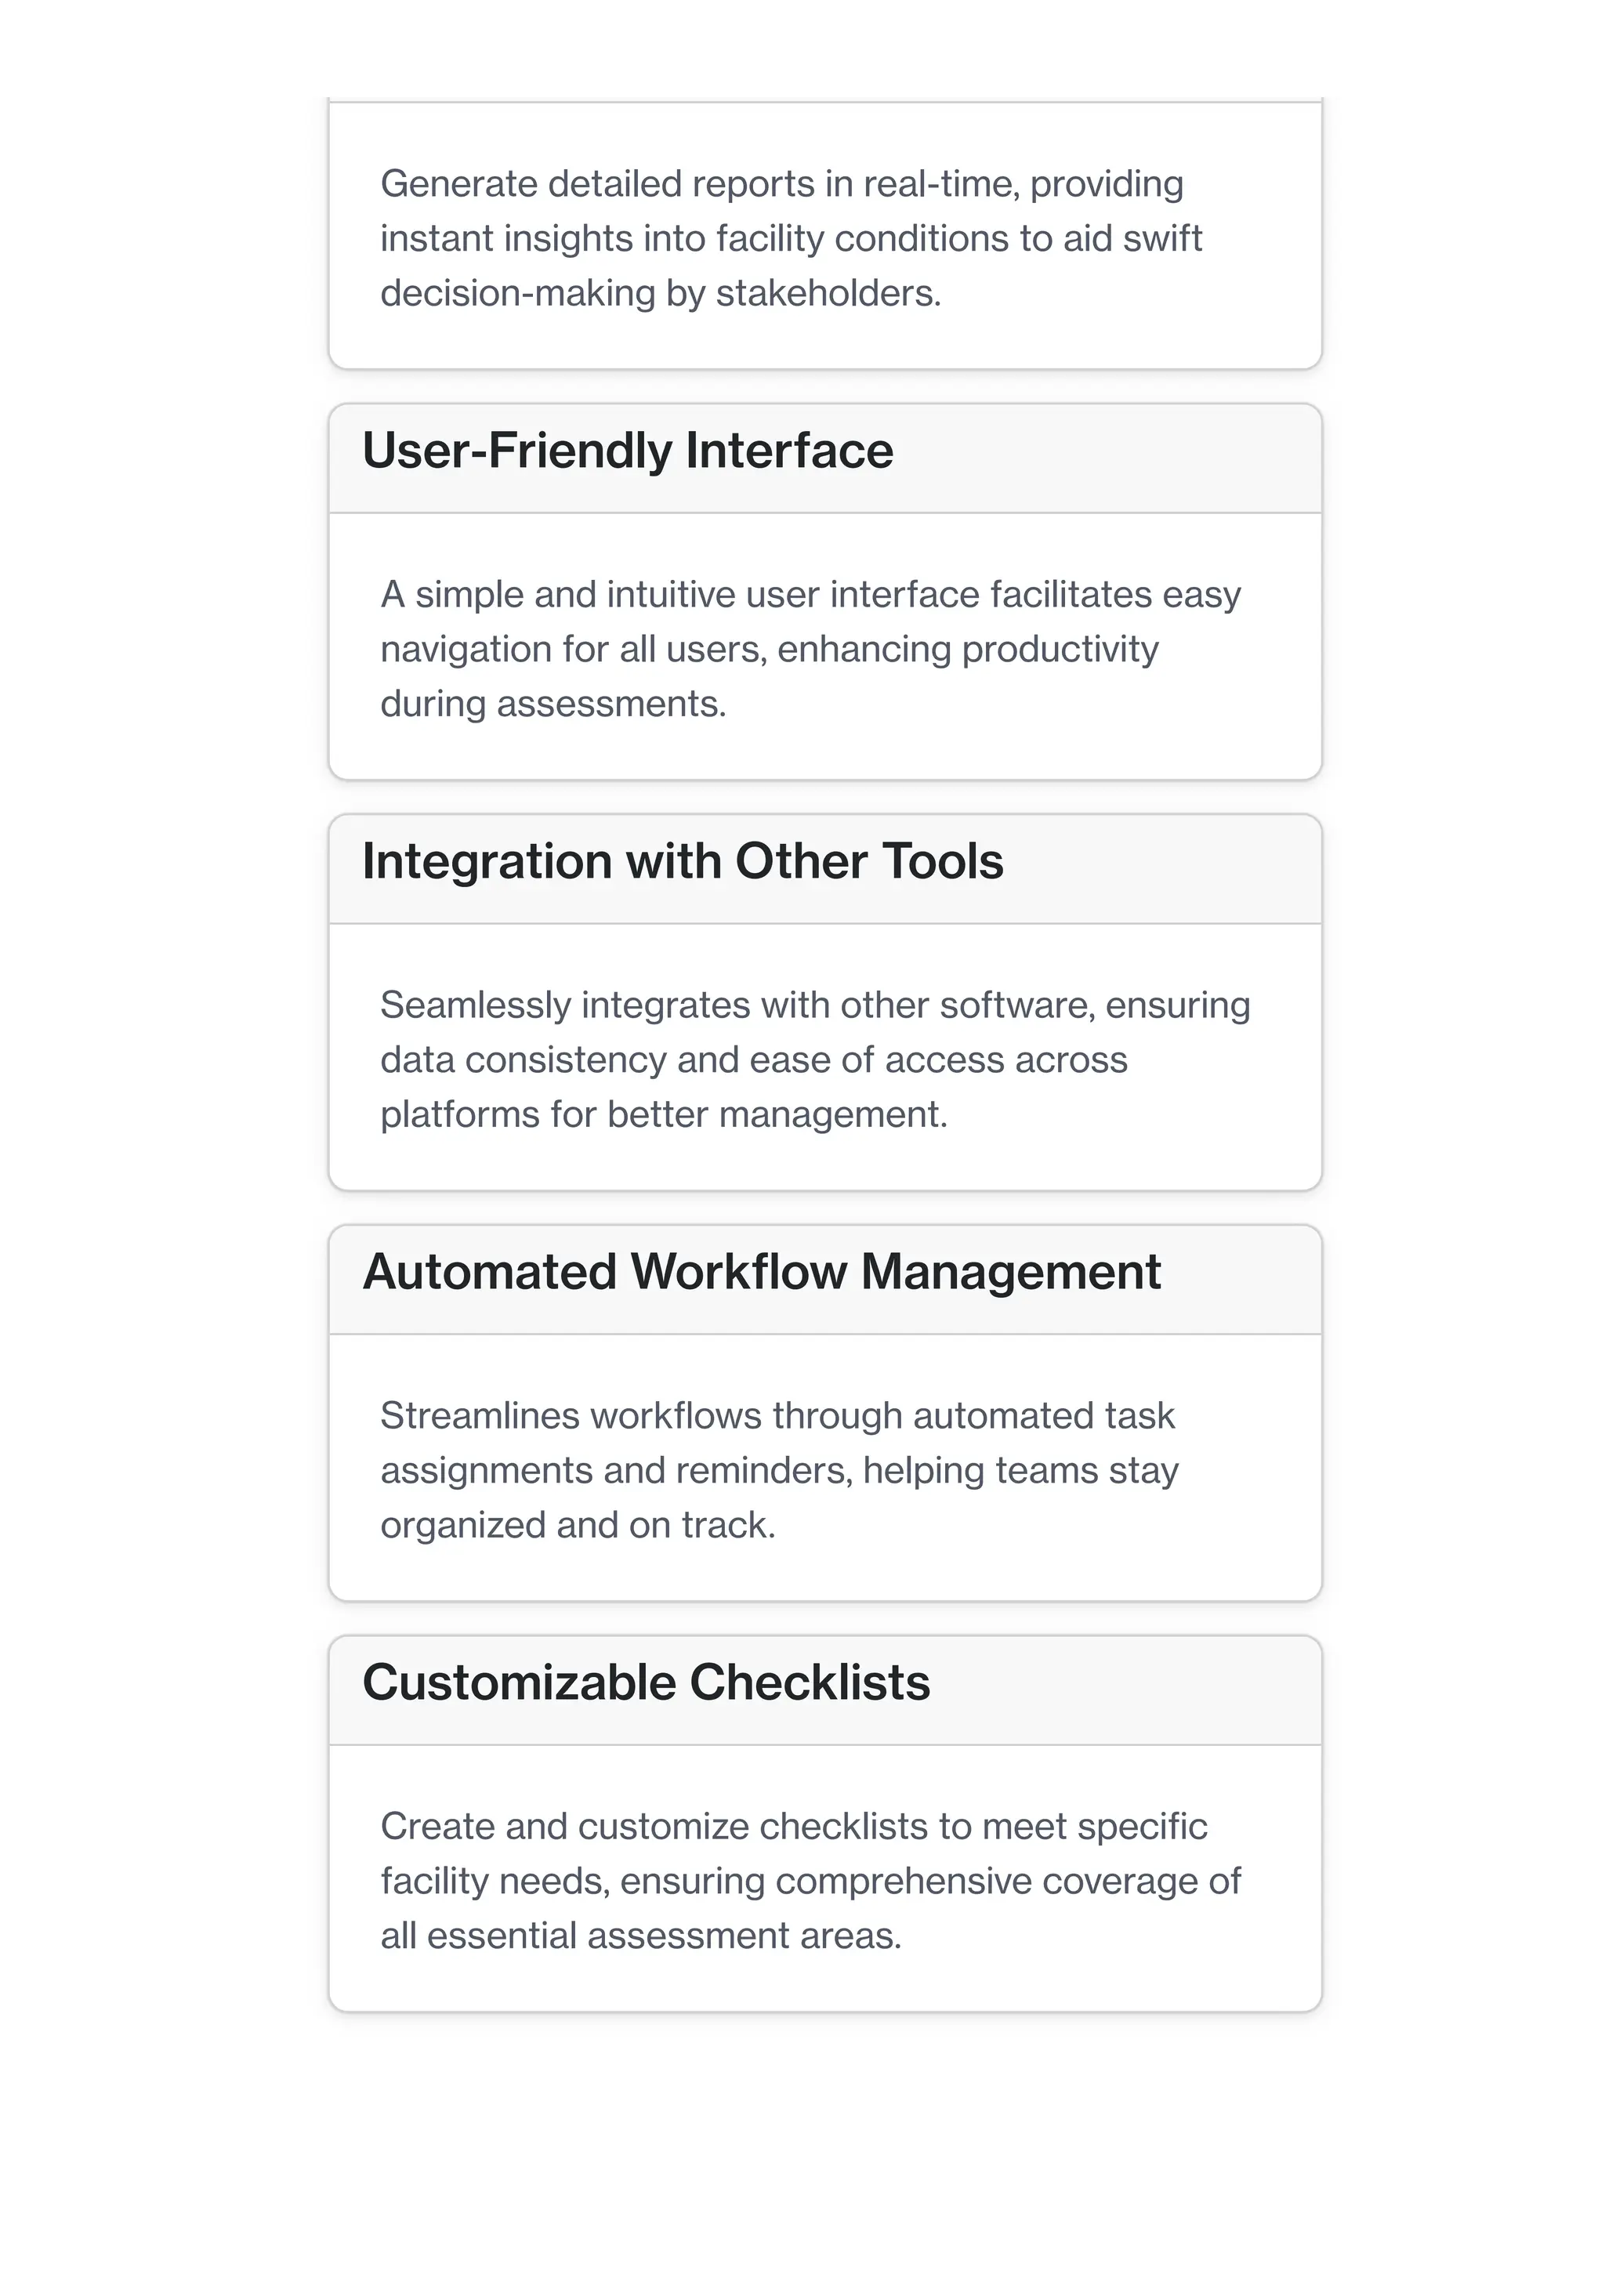Click the streamlines workflows description text
The image size is (1605, 2271).
click(x=779, y=1470)
